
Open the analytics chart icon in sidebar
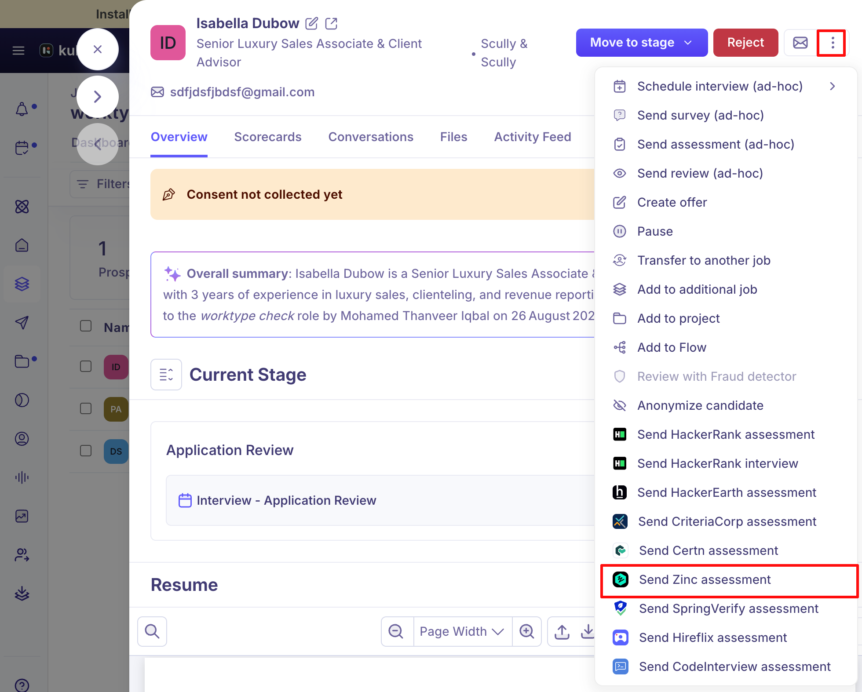pos(22,516)
